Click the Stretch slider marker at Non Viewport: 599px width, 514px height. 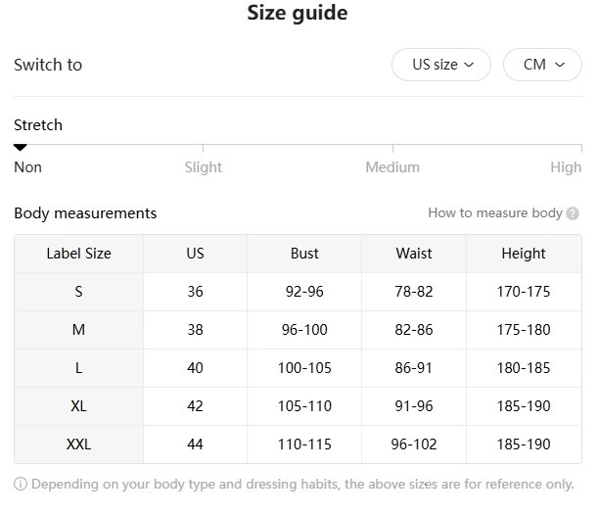tap(21, 148)
